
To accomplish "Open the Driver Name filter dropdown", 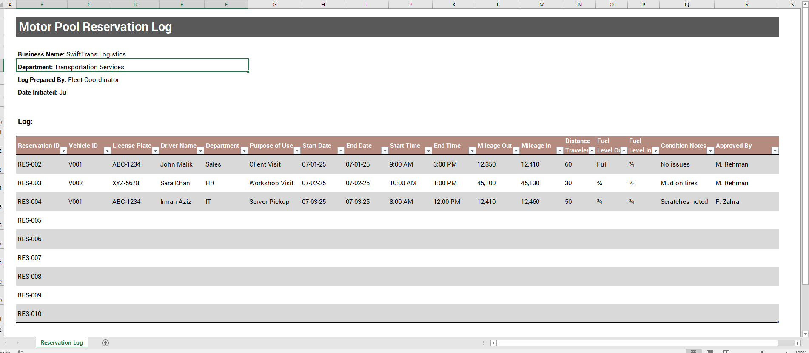I will [x=200, y=151].
